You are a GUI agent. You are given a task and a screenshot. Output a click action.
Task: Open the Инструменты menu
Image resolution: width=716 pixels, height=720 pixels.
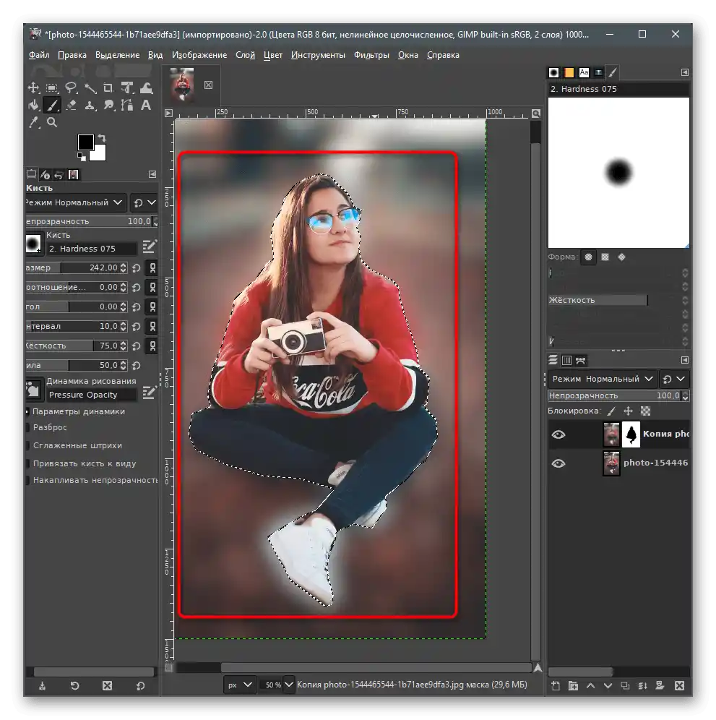[318, 55]
